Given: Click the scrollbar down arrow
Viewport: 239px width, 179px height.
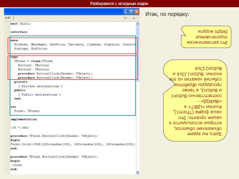Looking at the screenshot, I should tap(137, 172).
